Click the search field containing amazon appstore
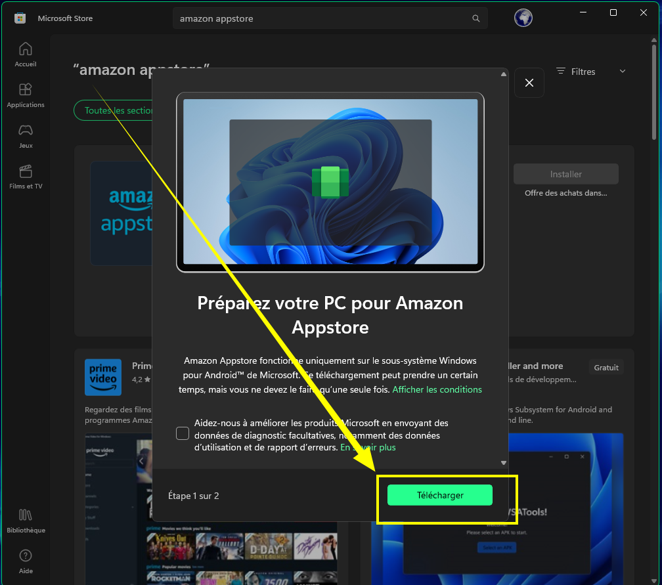Viewport: 662px width, 585px height. coord(330,18)
